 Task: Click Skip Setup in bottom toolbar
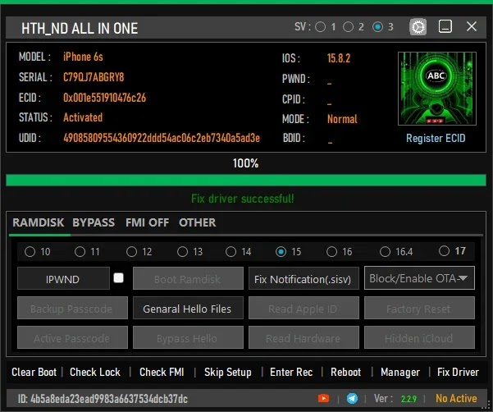click(228, 373)
